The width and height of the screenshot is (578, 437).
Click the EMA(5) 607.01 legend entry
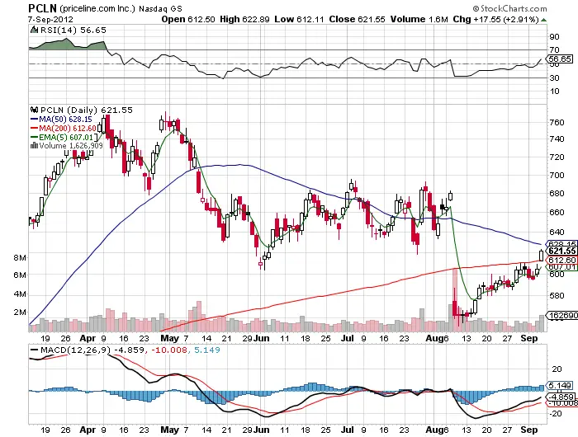coord(66,137)
